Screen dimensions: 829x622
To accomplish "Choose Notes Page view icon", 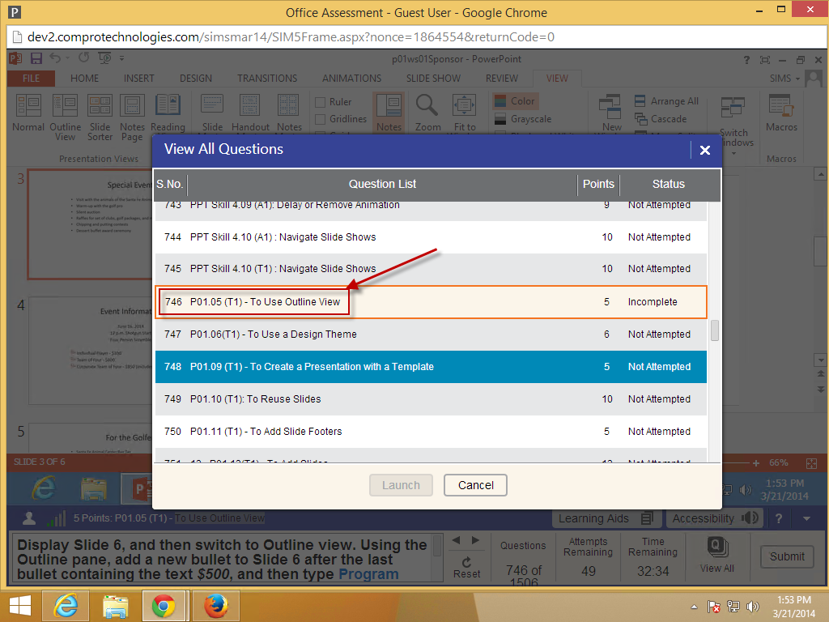I will pos(132,118).
